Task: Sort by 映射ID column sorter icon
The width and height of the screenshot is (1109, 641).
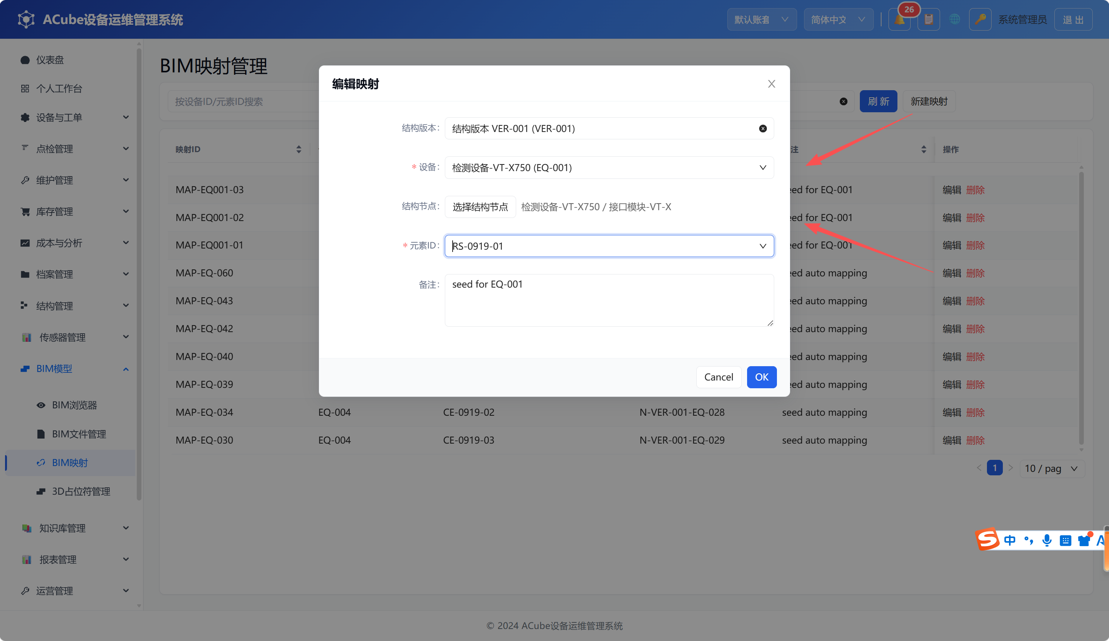Action: tap(299, 149)
